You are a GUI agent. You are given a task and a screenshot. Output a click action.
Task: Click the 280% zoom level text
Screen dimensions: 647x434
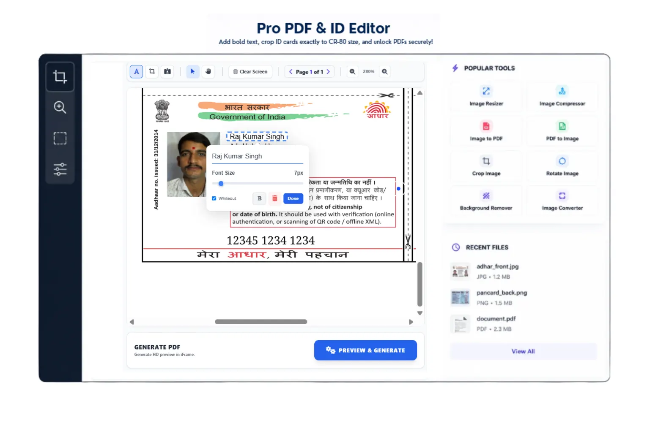[x=368, y=72]
